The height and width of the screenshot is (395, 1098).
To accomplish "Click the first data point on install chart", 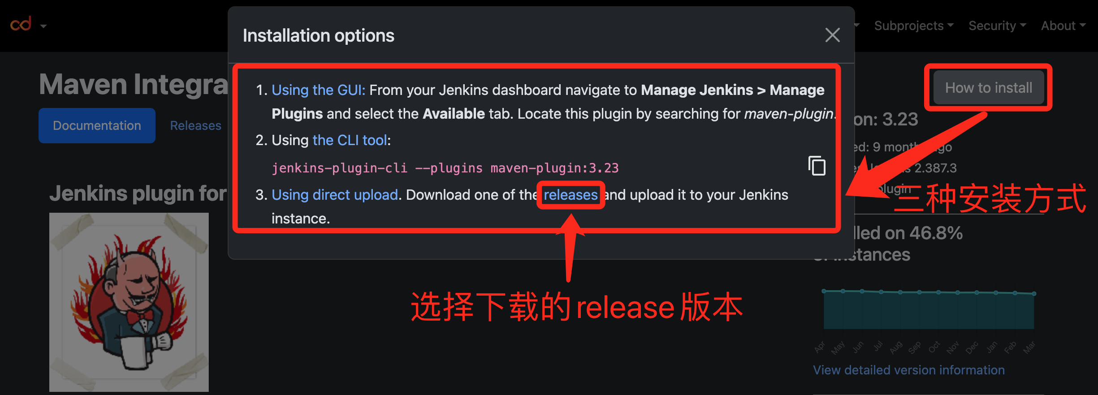I will click(824, 291).
